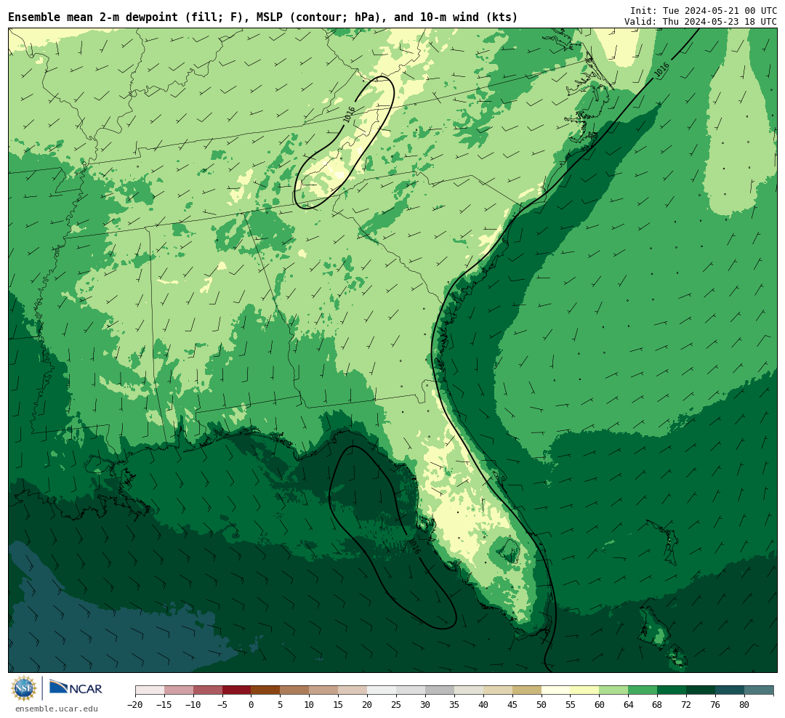Open the ensemble.ucar.edu link

pos(57,709)
